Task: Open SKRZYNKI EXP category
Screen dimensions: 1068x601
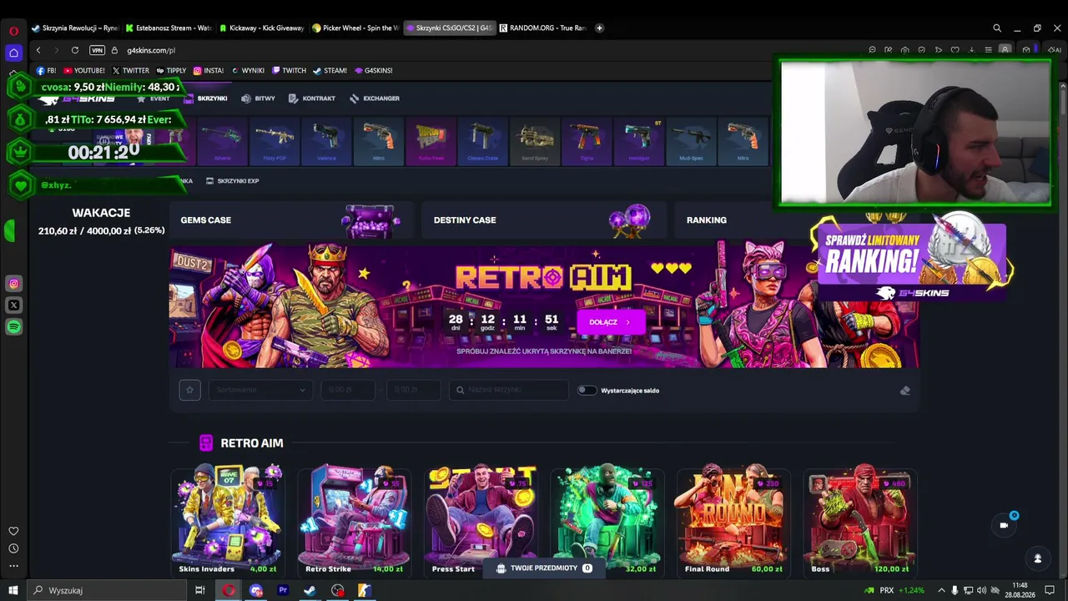Action: pos(232,181)
